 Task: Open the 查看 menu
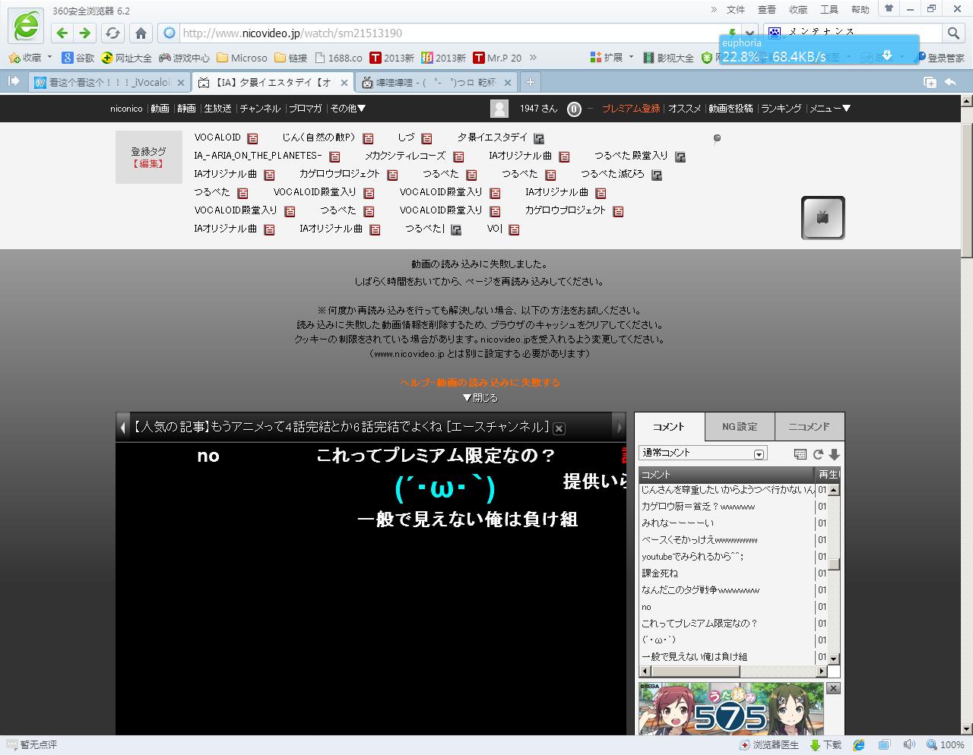pos(767,10)
